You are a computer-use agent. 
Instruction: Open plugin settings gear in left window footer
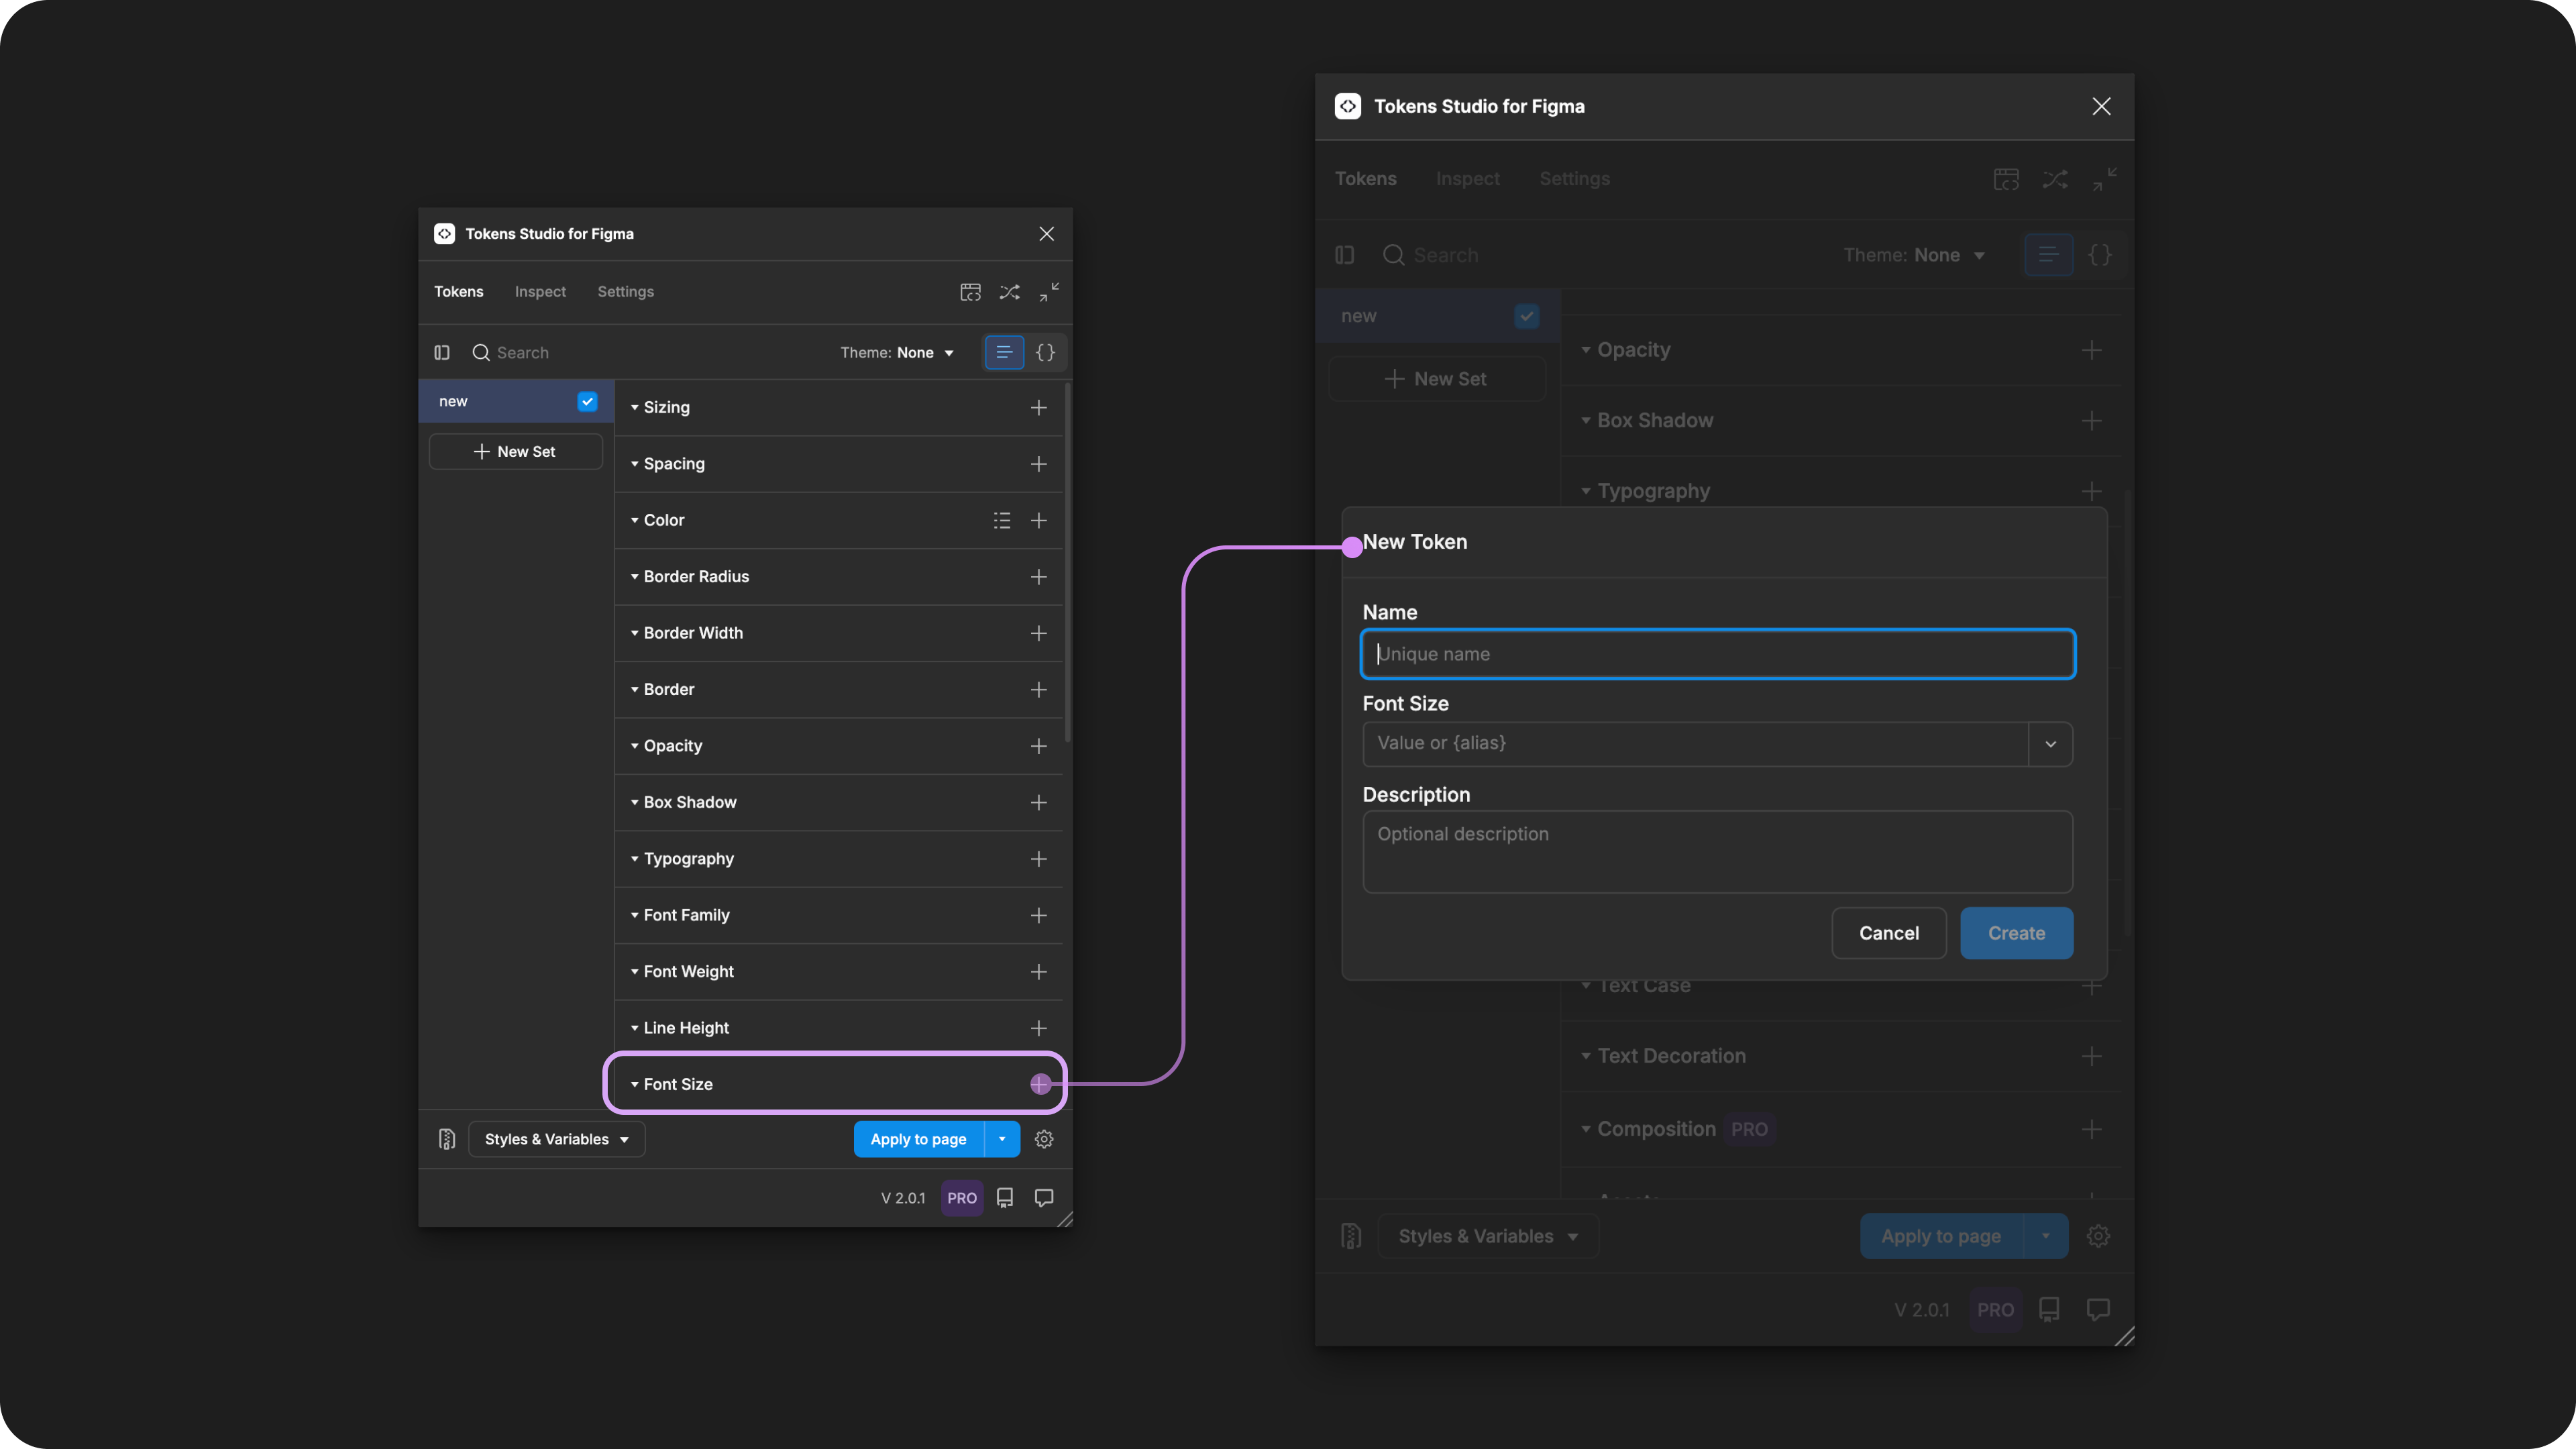tap(1044, 1139)
